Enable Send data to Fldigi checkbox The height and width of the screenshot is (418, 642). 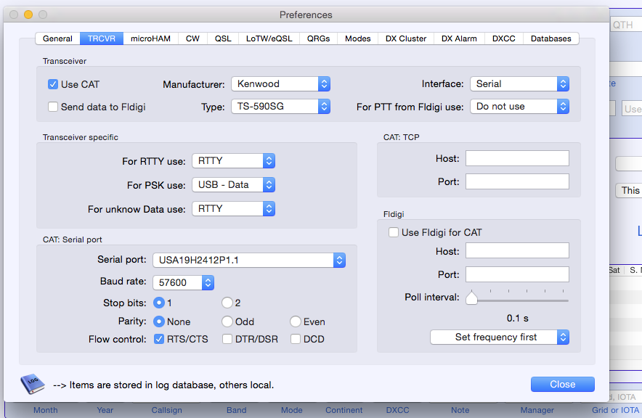point(53,107)
